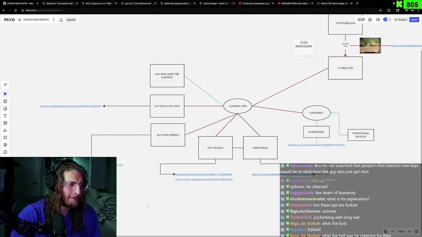Screen dimensions: 422x237
Task: Click the browser back arrow
Action: click(4, 10)
